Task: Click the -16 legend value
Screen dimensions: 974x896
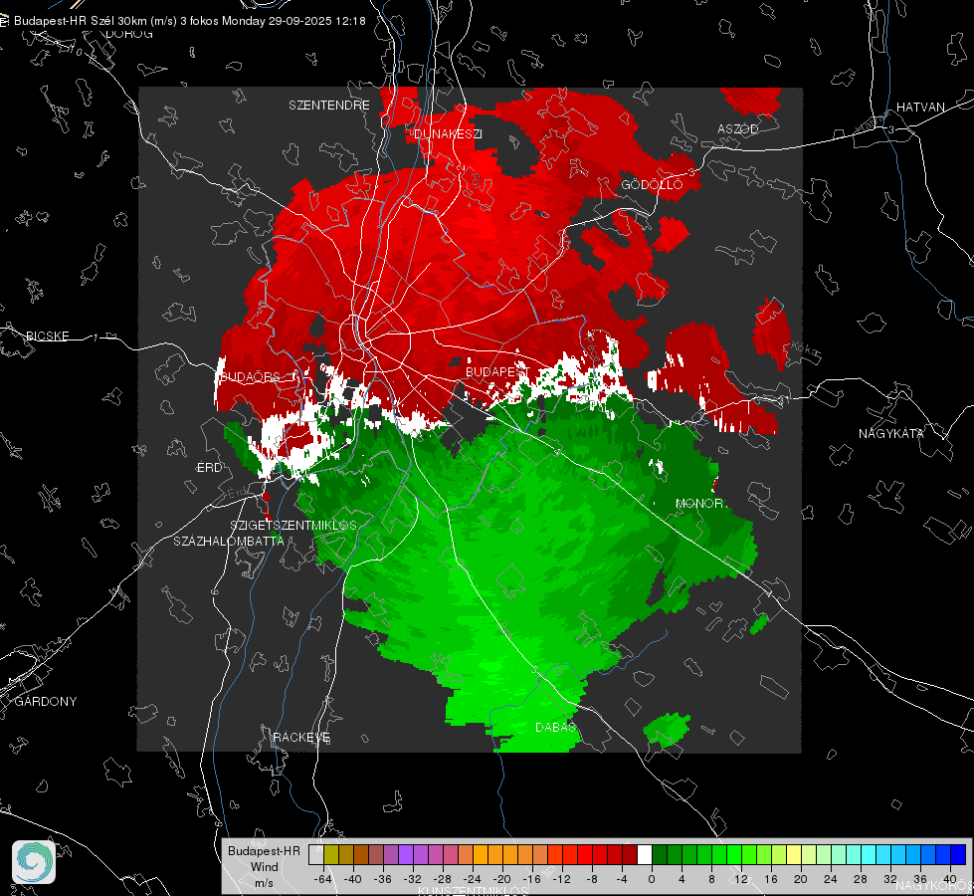Action: 531,879
